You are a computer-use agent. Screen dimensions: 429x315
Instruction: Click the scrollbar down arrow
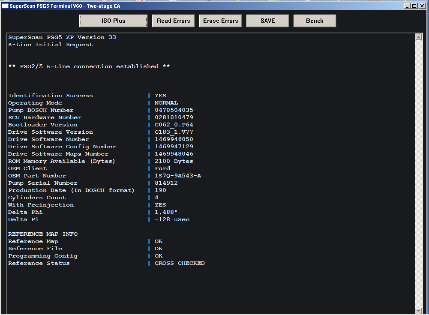pyautogui.click(x=419, y=311)
